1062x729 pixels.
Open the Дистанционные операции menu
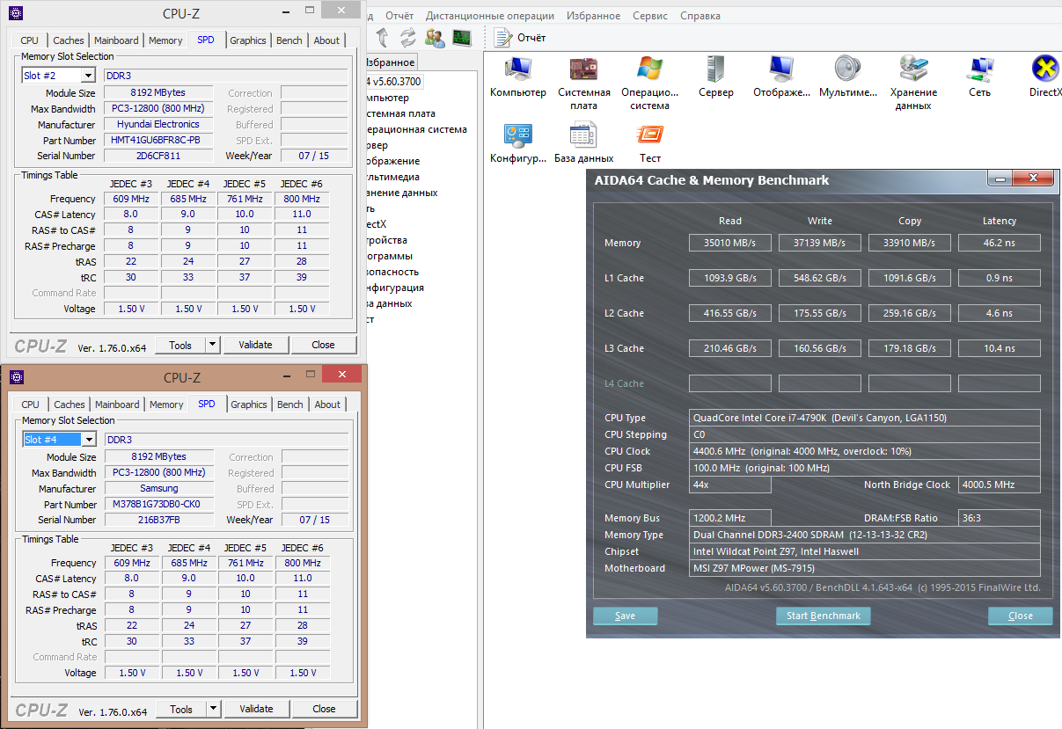click(x=490, y=16)
